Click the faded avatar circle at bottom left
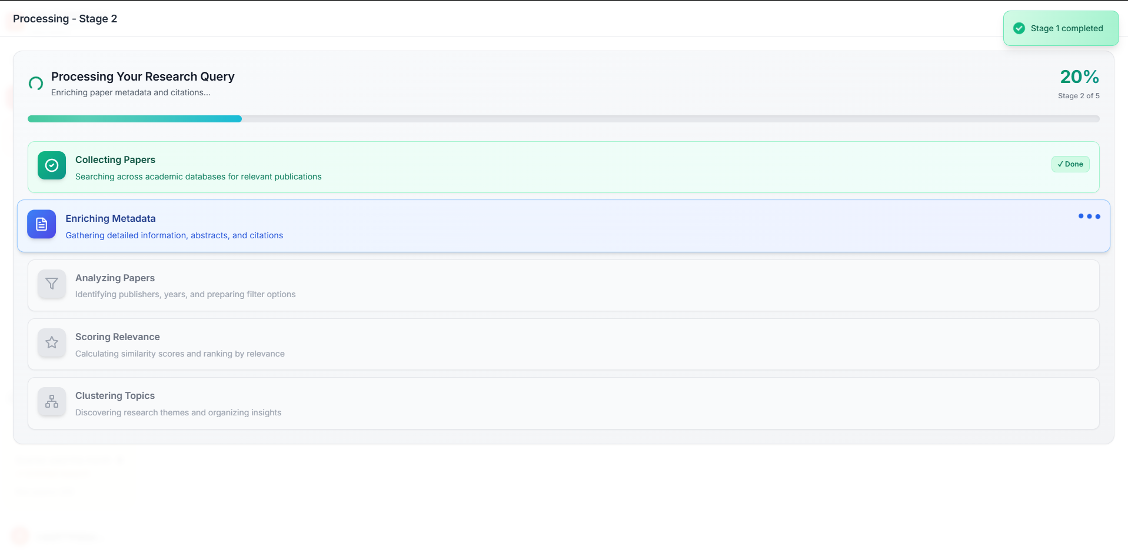The image size is (1128, 556). pyautogui.click(x=19, y=536)
